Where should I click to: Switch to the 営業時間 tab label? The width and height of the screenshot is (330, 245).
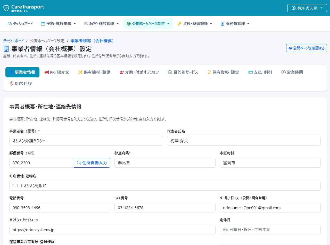pyautogui.click(x=295, y=72)
